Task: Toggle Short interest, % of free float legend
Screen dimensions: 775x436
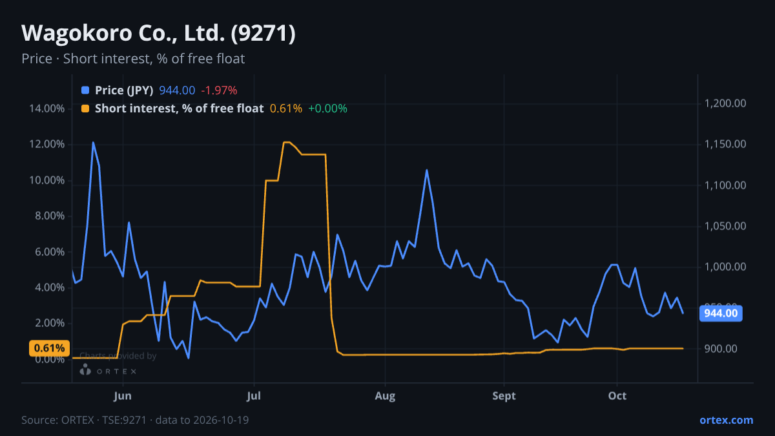Action: tap(179, 109)
